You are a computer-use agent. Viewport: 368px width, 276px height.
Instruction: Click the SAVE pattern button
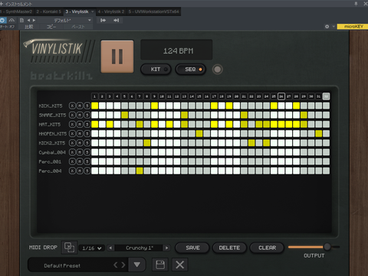(192, 248)
